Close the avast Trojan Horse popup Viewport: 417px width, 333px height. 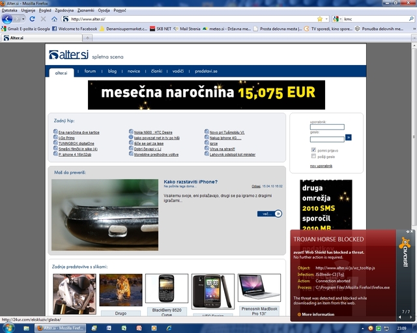(412, 232)
